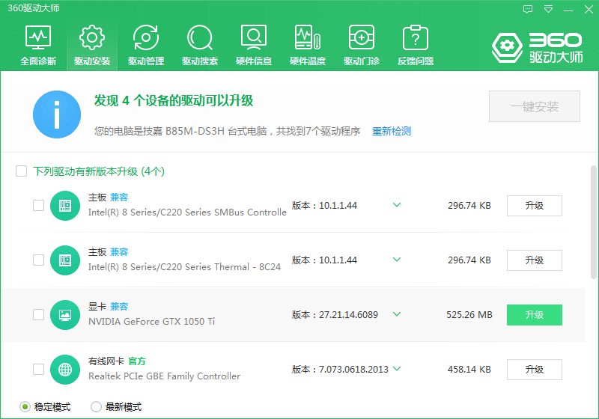Screen dimensions: 599x419
Task: Click the 重新检测 re-detect link
Action: [x=392, y=131]
